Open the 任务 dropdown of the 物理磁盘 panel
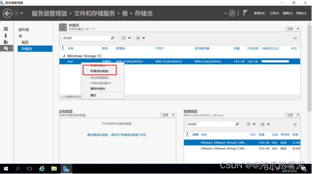This screenshot has width=312, height=174. [x=293, y=115]
